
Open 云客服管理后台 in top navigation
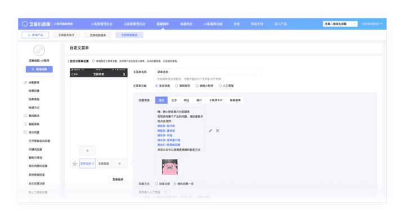(x=134, y=24)
